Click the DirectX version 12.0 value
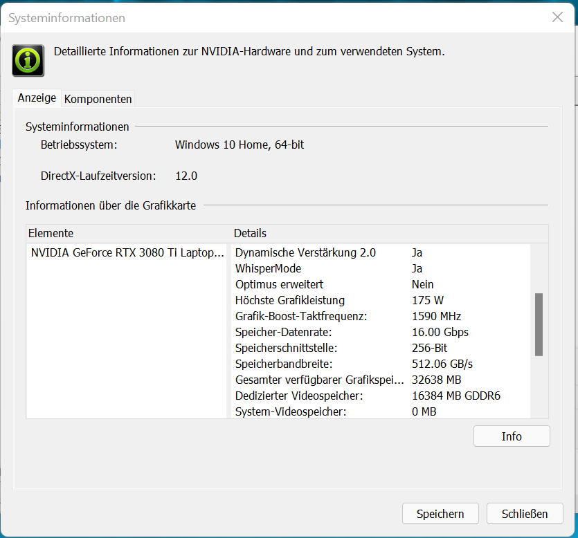578x538 pixels. click(x=186, y=176)
